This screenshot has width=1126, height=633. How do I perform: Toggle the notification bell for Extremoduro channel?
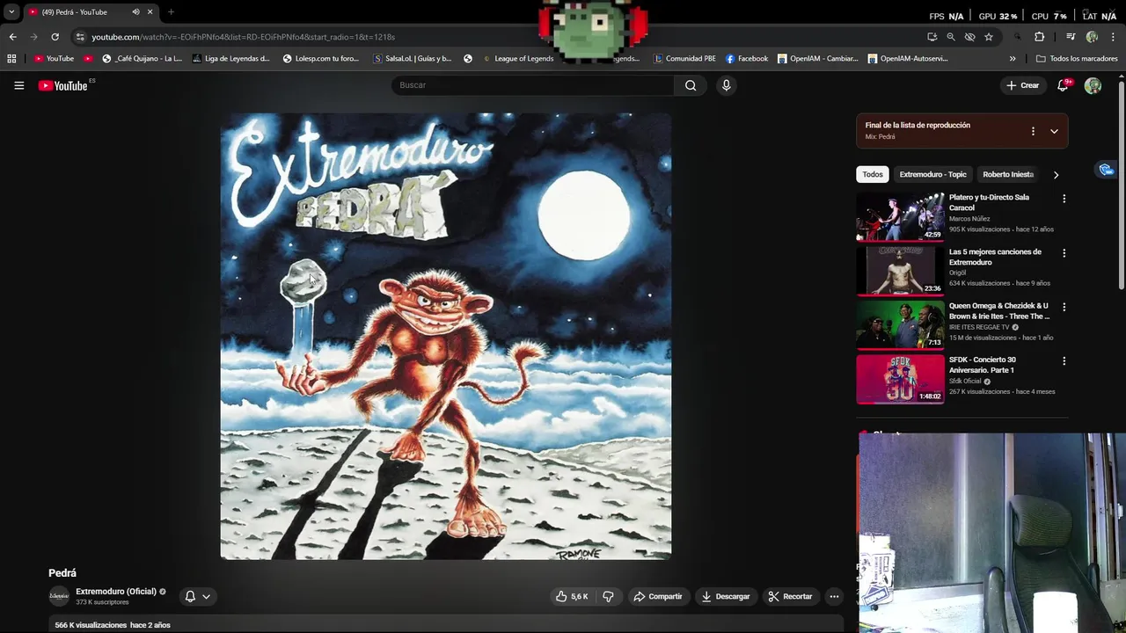(197, 596)
